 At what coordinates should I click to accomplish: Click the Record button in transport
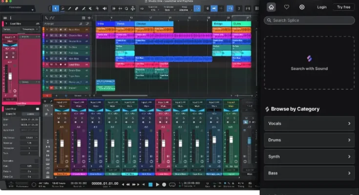pos(164,185)
